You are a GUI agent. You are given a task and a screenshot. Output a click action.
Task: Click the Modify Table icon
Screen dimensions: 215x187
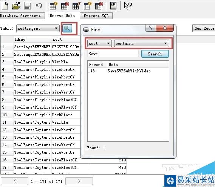tap(76, 6)
